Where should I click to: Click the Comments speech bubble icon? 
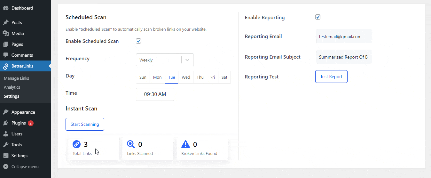point(6,55)
